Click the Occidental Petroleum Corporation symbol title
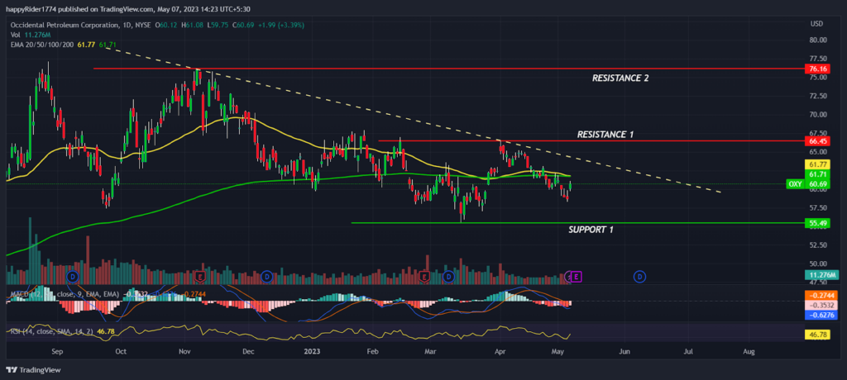847x380 pixels. [63, 25]
